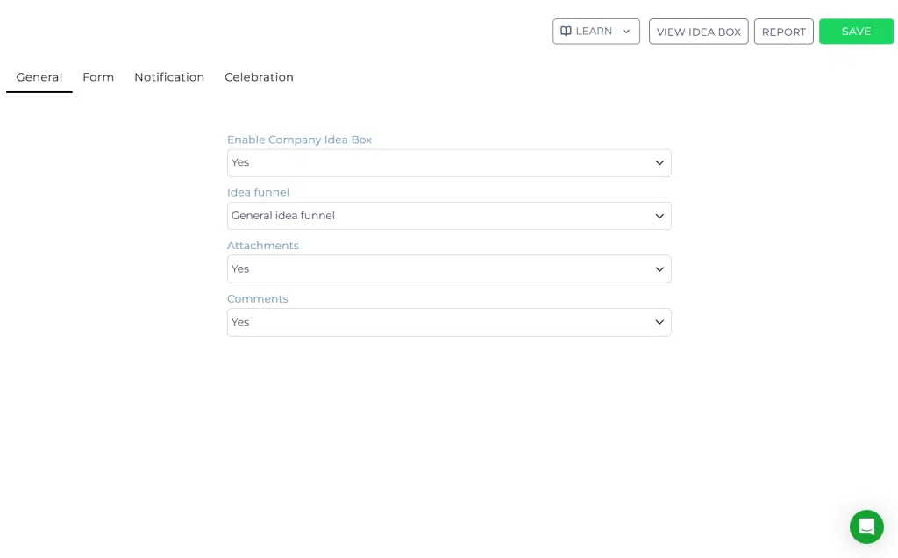Screen dimensions: 898x558
Task: Save the idea box settings
Action: [x=856, y=32]
